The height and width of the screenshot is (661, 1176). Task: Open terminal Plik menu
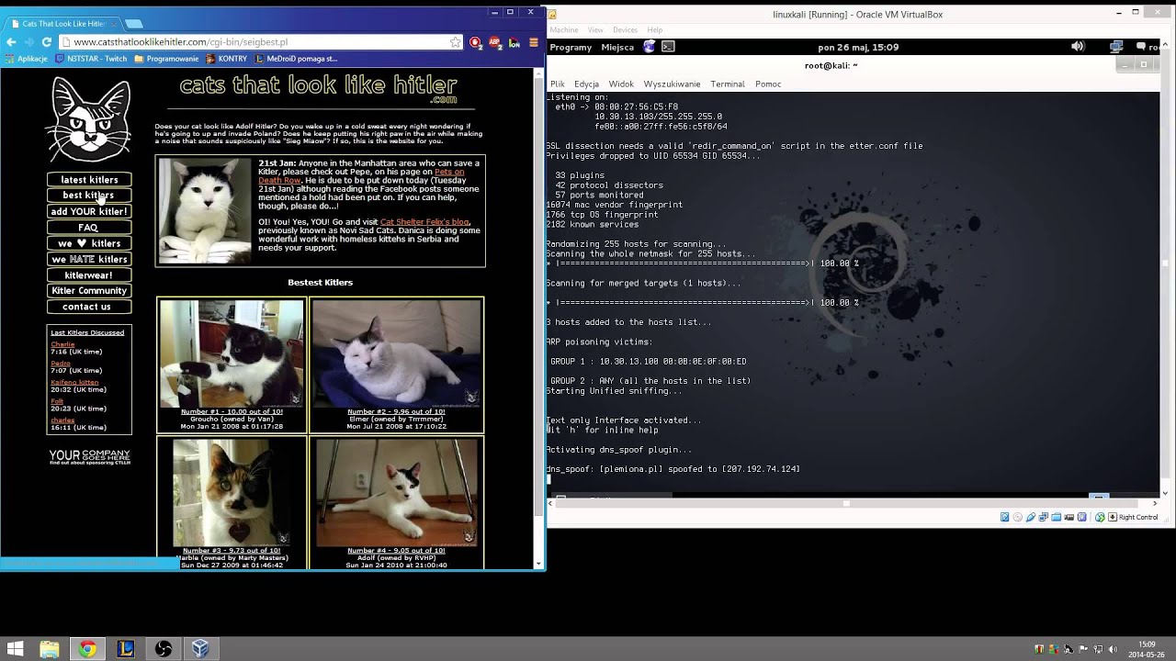[x=557, y=84]
